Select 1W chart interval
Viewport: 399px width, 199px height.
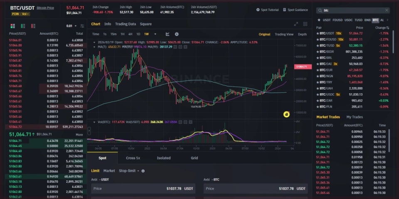point(146,34)
